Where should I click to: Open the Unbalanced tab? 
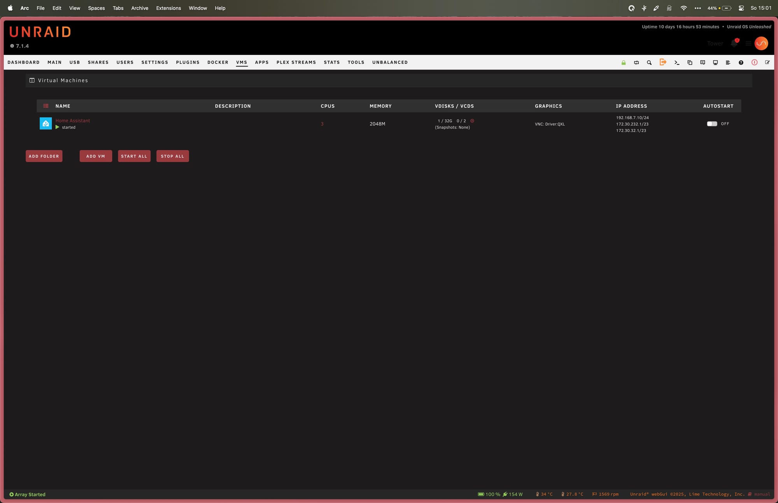pos(390,62)
